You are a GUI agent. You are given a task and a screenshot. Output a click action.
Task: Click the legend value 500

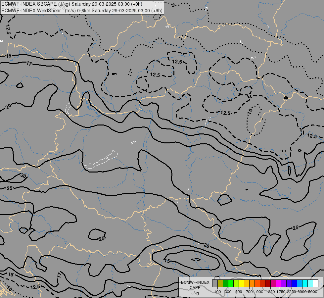click(x=239, y=292)
